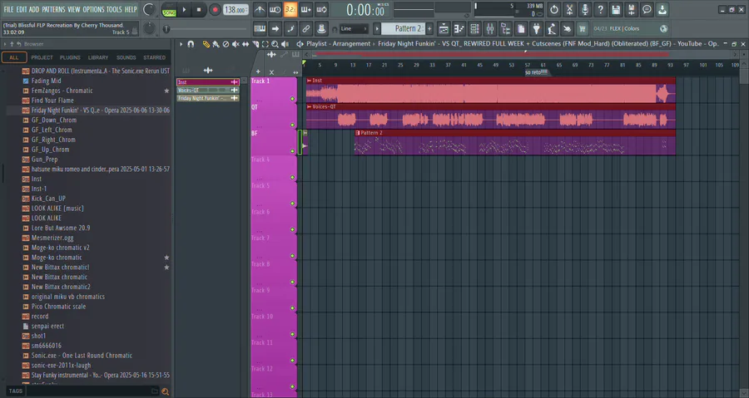
Task: Enable wait for input to start playing
Action: pos(275,9)
